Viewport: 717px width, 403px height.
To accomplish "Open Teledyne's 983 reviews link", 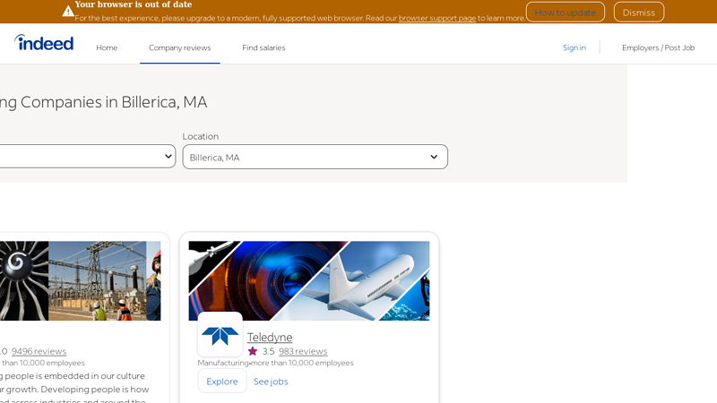I will [303, 351].
